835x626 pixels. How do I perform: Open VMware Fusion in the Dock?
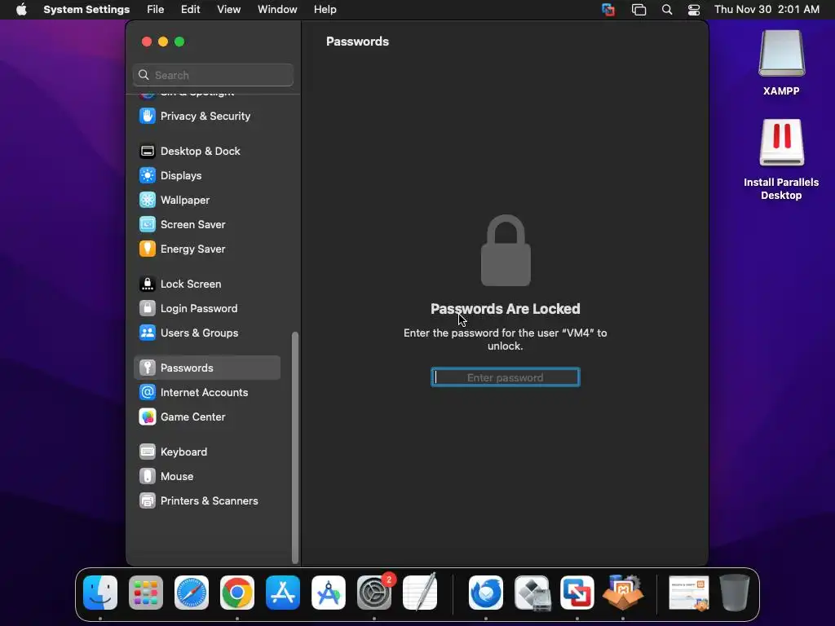point(577,593)
